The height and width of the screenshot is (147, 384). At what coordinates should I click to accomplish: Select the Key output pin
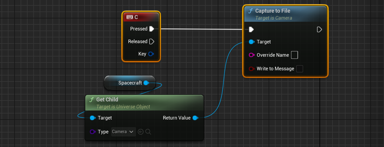[151, 54]
